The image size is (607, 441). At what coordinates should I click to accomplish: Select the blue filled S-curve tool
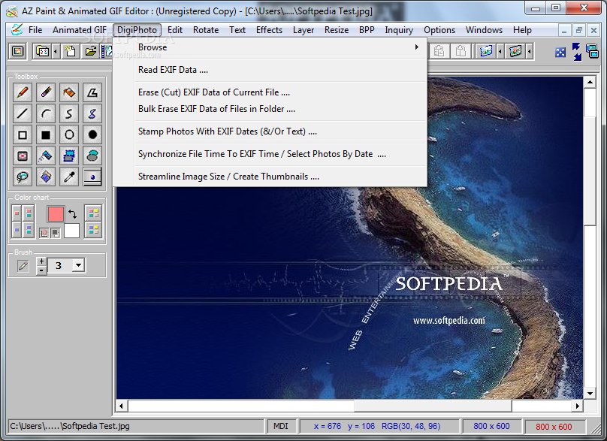[92, 113]
